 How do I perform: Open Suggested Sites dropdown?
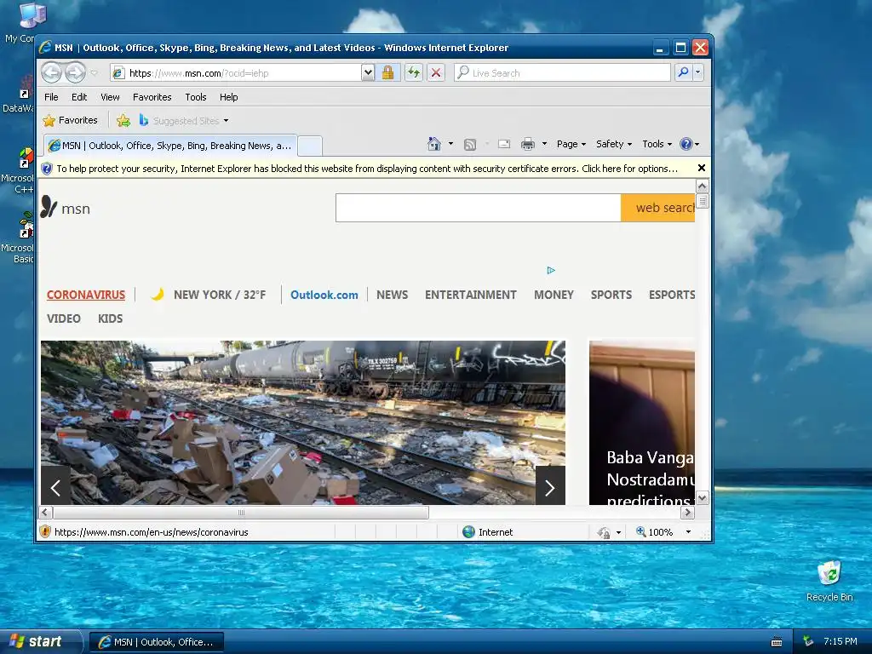[184, 120]
